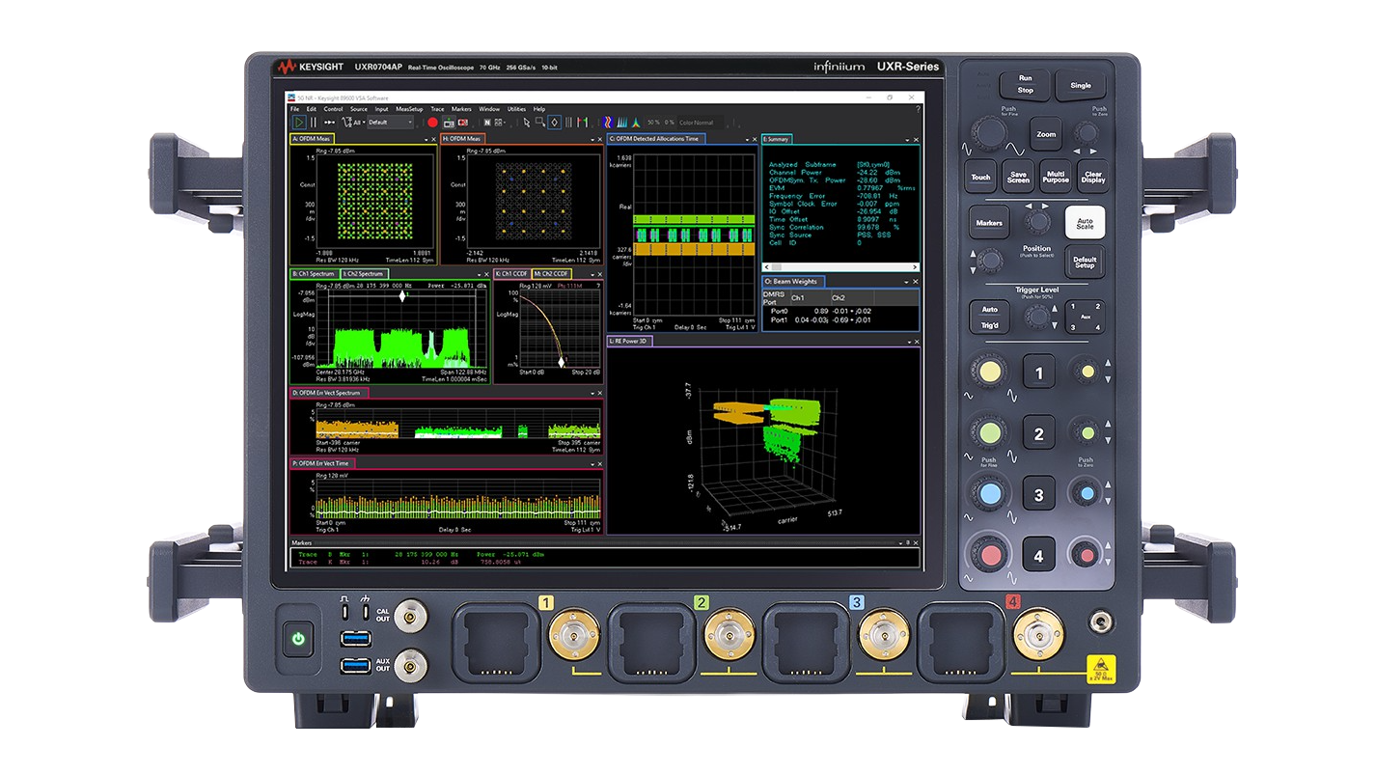Select the arrow pointer tool in toolbar
Image resolution: width=1376 pixels, height=774 pixels.
click(526, 123)
